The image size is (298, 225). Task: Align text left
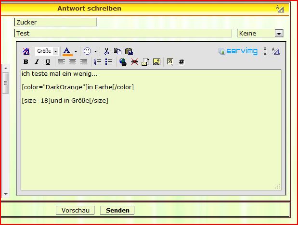62,62
